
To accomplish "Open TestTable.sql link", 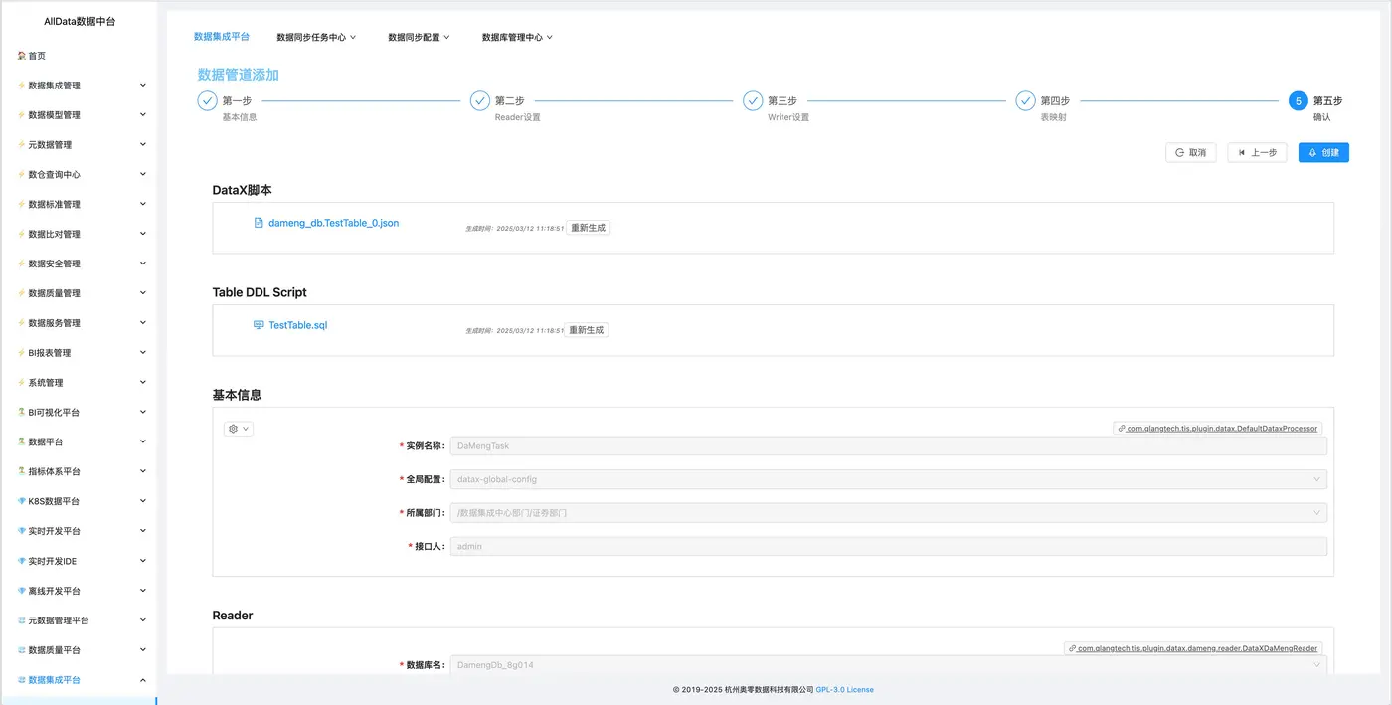I will pyautogui.click(x=297, y=325).
